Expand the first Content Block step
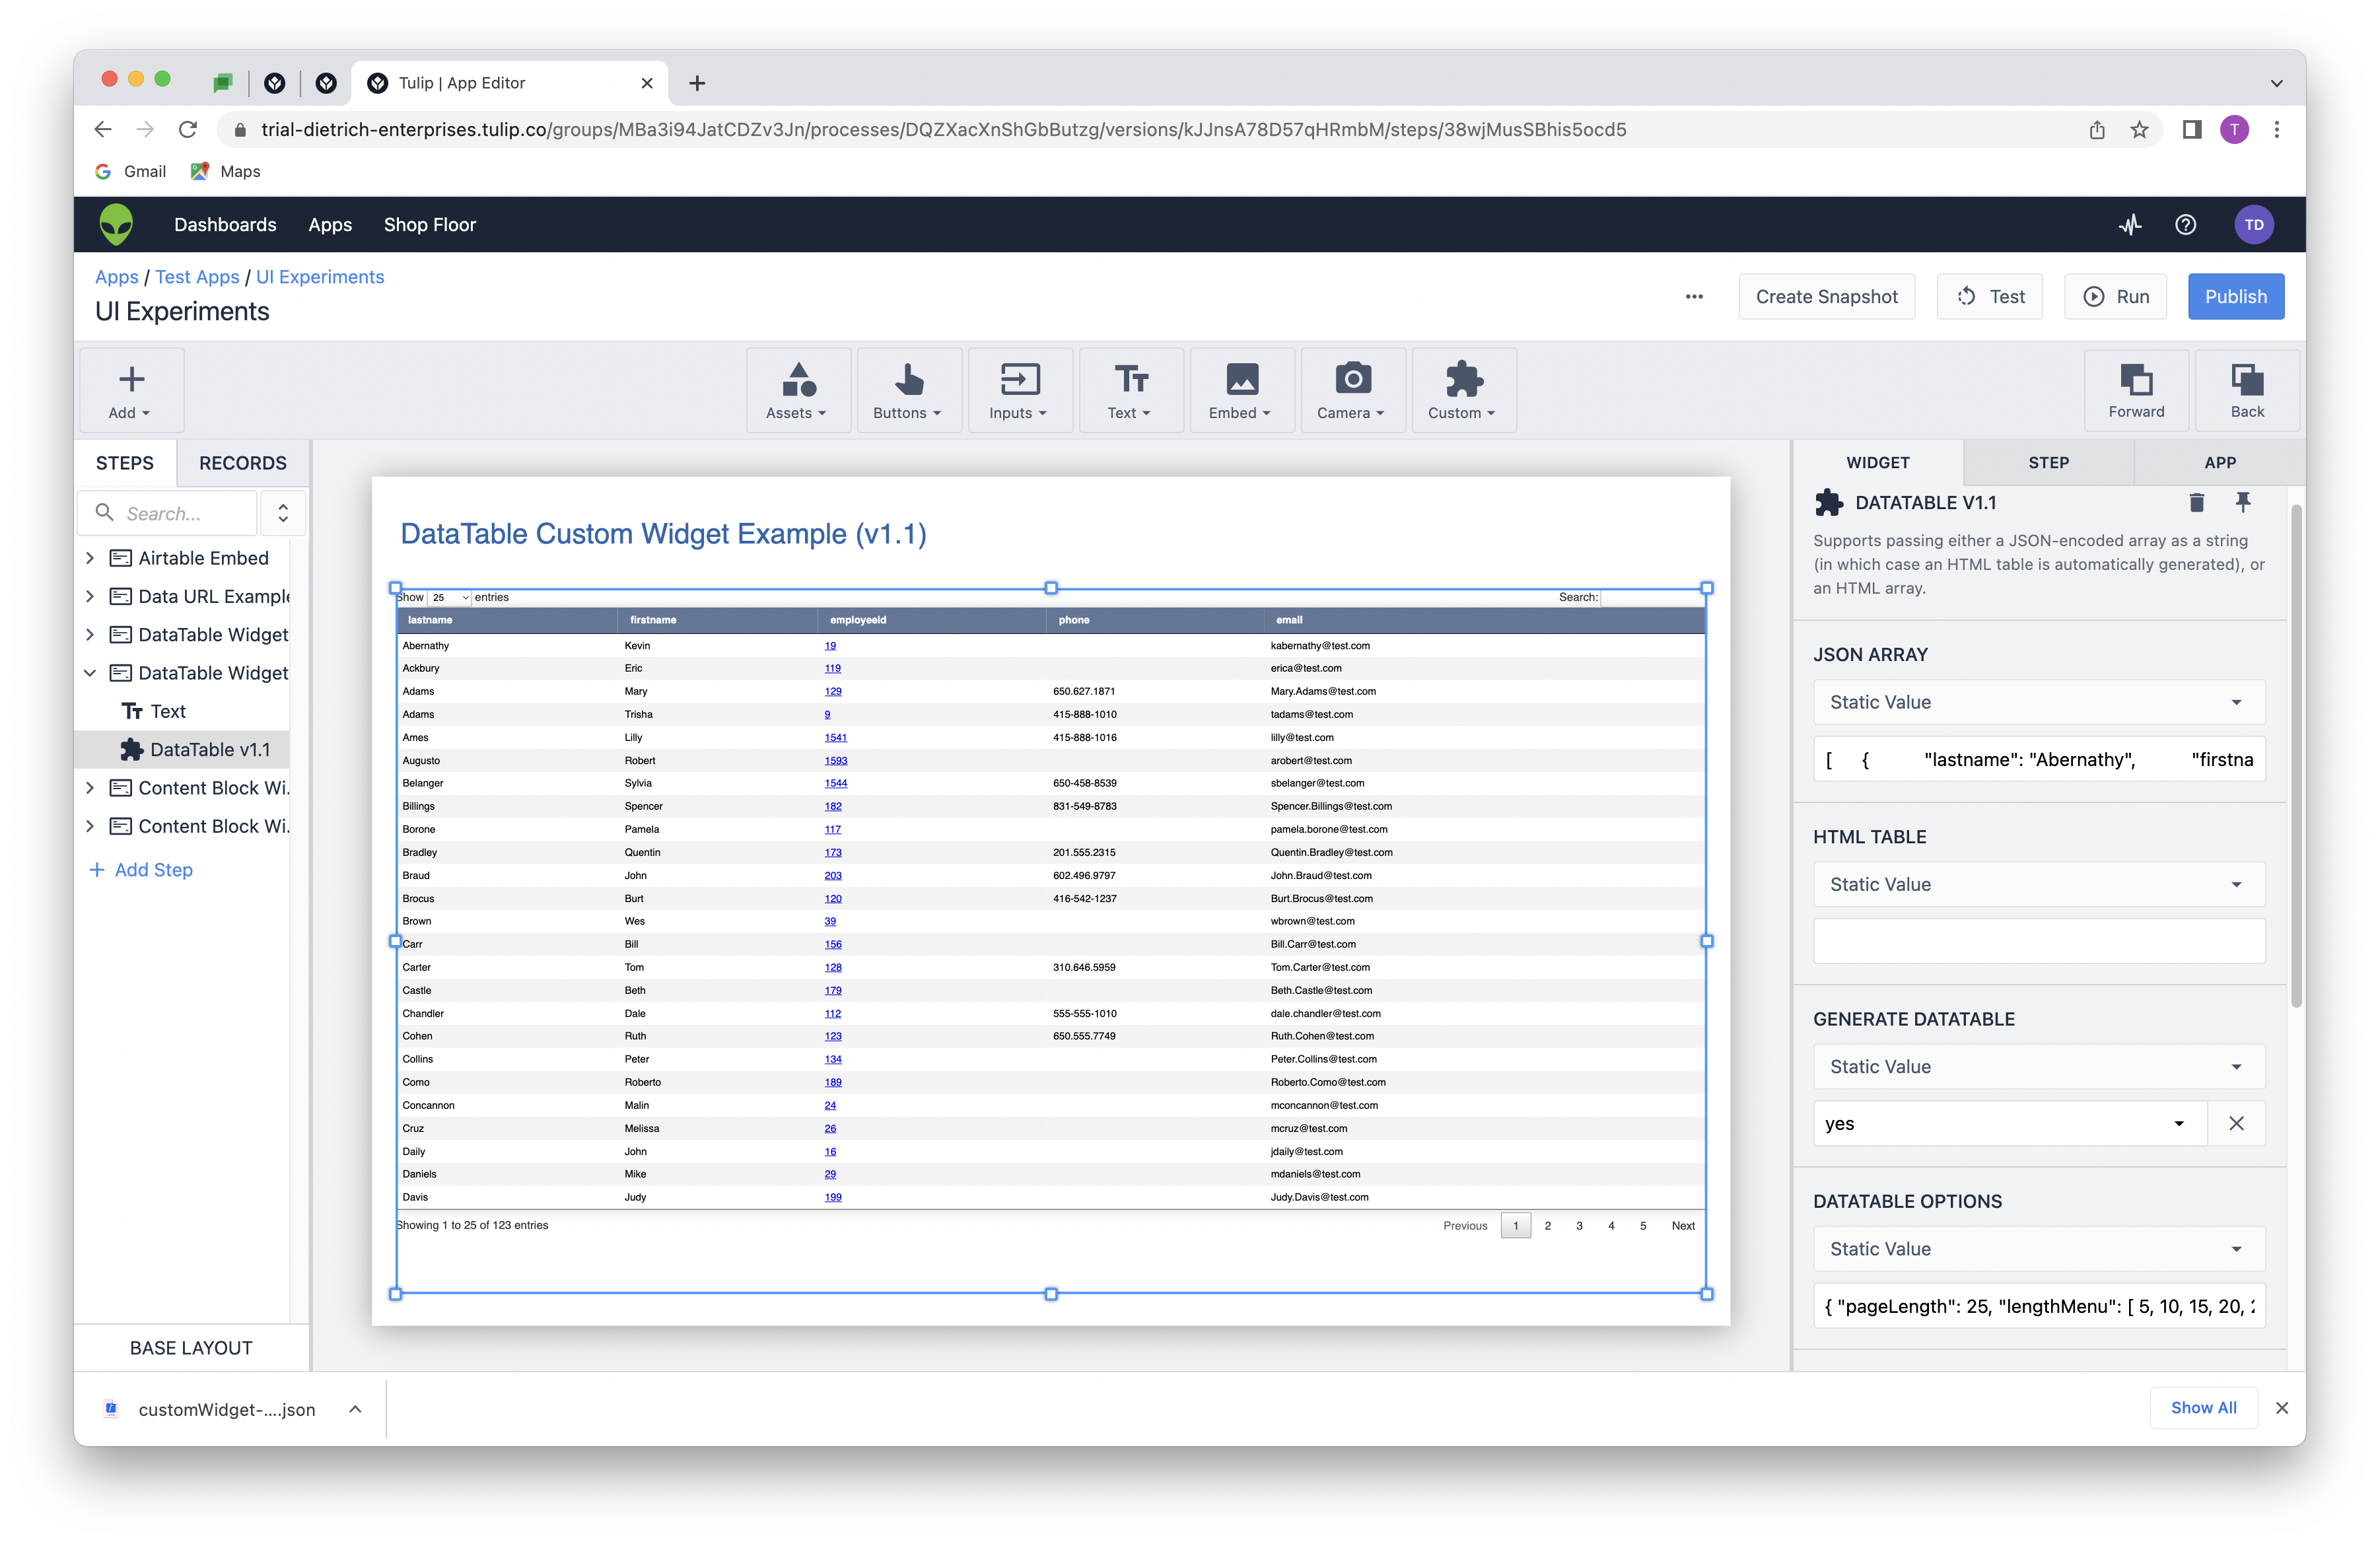The width and height of the screenshot is (2380, 1544). point(90,787)
